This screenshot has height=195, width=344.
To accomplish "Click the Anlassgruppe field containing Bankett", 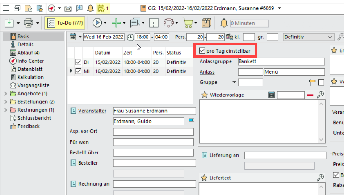I will 281,62.
